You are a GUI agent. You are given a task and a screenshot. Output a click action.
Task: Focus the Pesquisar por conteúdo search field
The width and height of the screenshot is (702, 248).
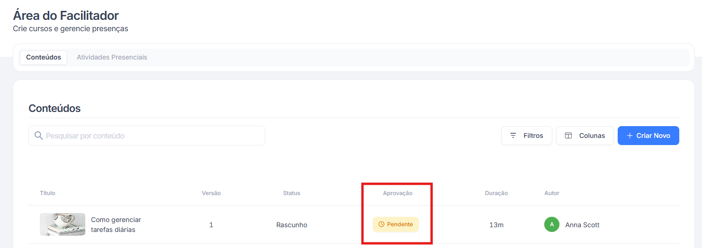pos(152,136)
